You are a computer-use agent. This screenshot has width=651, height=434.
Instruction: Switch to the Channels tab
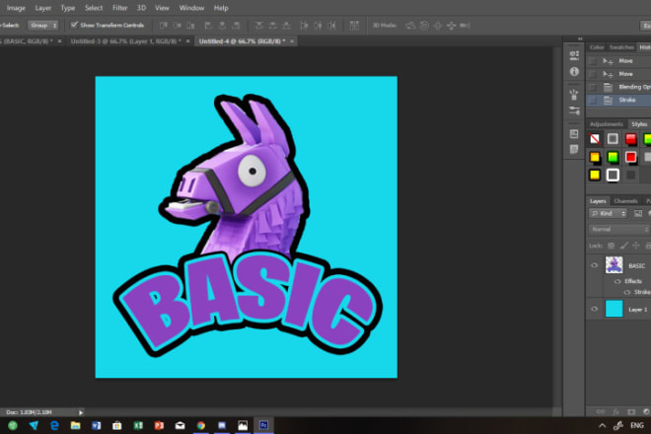click(x=625, y=201)
